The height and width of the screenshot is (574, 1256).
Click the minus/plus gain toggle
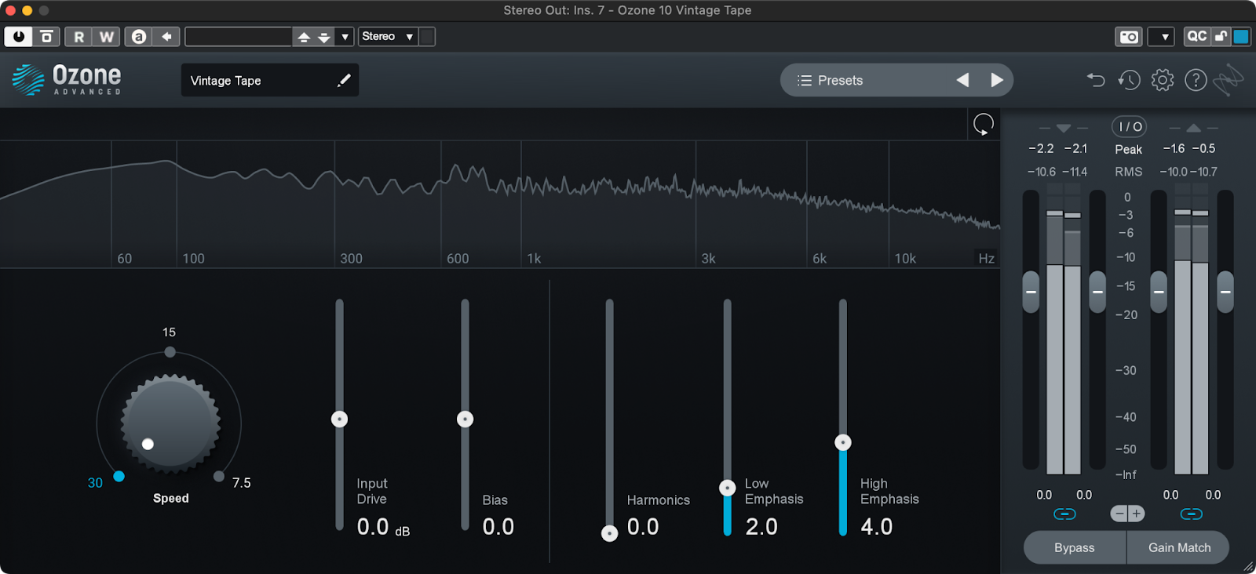tap(1128, 514)
